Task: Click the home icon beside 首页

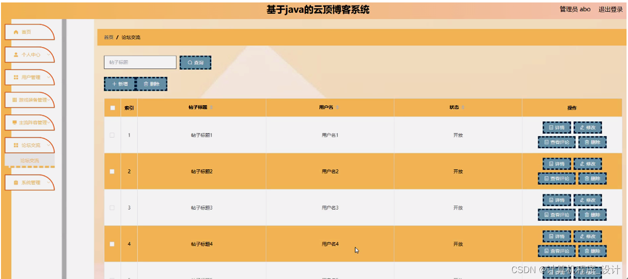Action: coord(16,32)
